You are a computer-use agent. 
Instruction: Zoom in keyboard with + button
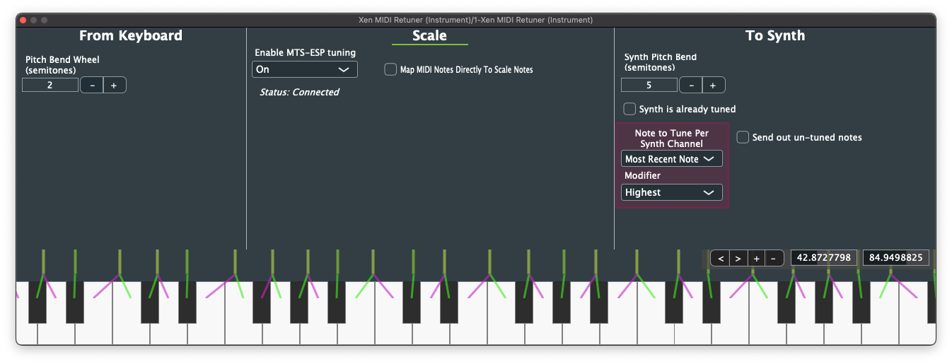757,258
